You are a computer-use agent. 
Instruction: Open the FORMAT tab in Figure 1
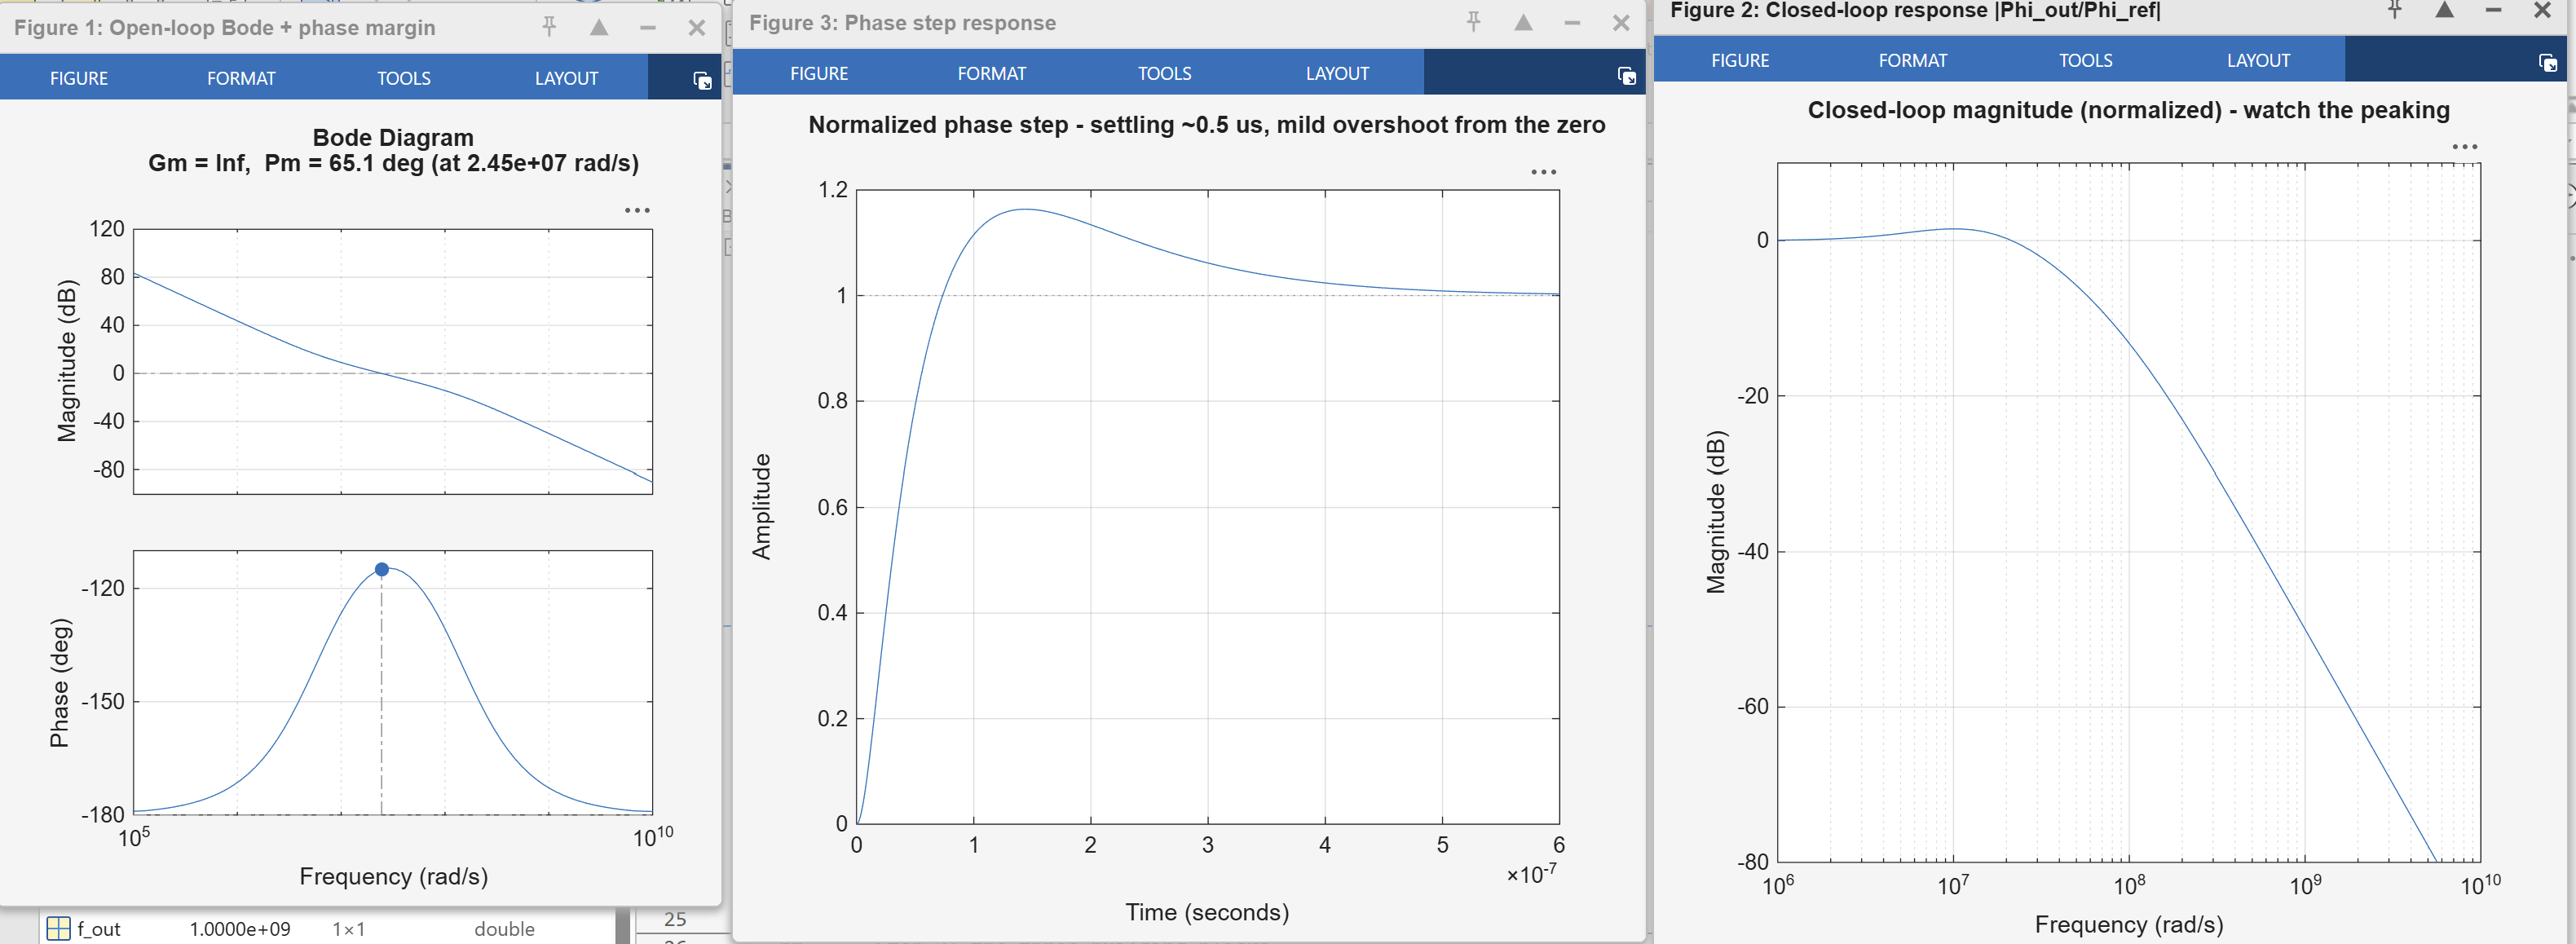coord(241,78)
